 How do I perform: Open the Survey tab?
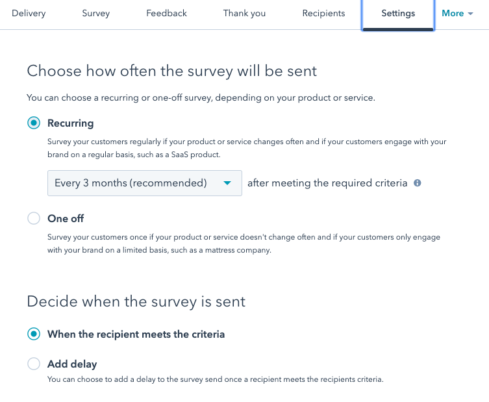tap(96, 14)
